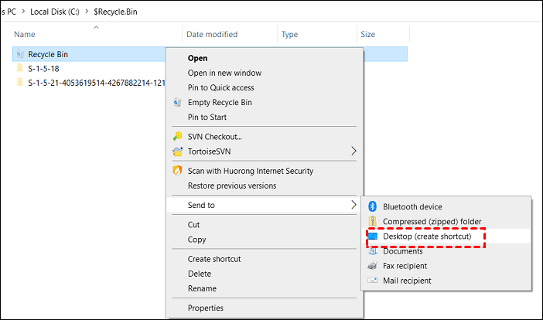Viewport: 543px width, 320px height.
Task: Select Pin to Quick access
Action: 220,88
